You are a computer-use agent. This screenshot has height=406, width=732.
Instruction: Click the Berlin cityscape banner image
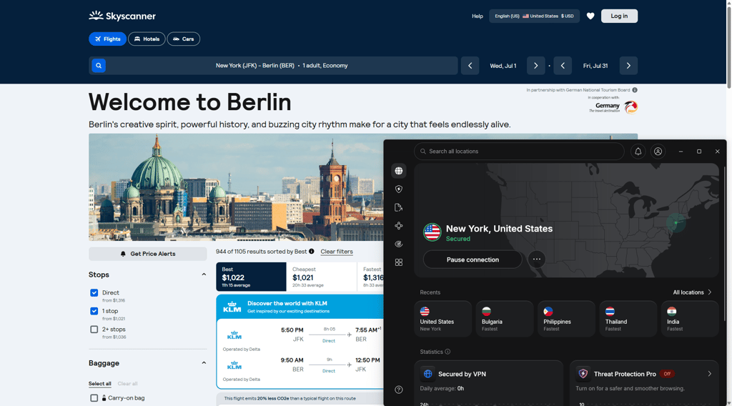tap(236, 187)
